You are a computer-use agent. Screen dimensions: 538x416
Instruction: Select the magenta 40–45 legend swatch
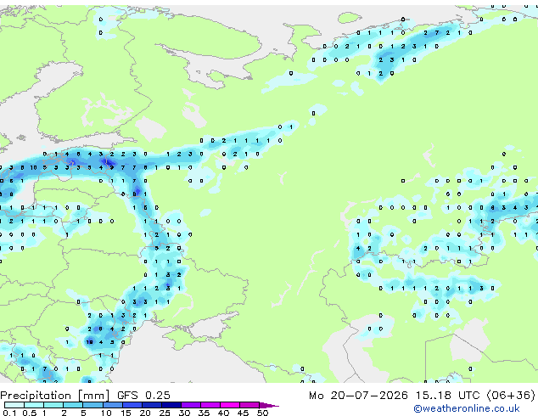(230, 405)
